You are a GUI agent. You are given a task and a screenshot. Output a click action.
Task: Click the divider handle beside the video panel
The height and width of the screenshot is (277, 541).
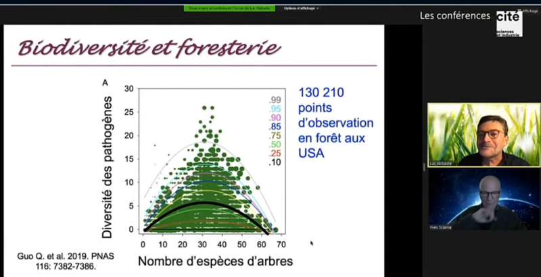[x=425, y=167]
